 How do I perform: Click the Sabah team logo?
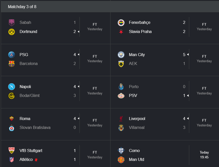point(12,23)
